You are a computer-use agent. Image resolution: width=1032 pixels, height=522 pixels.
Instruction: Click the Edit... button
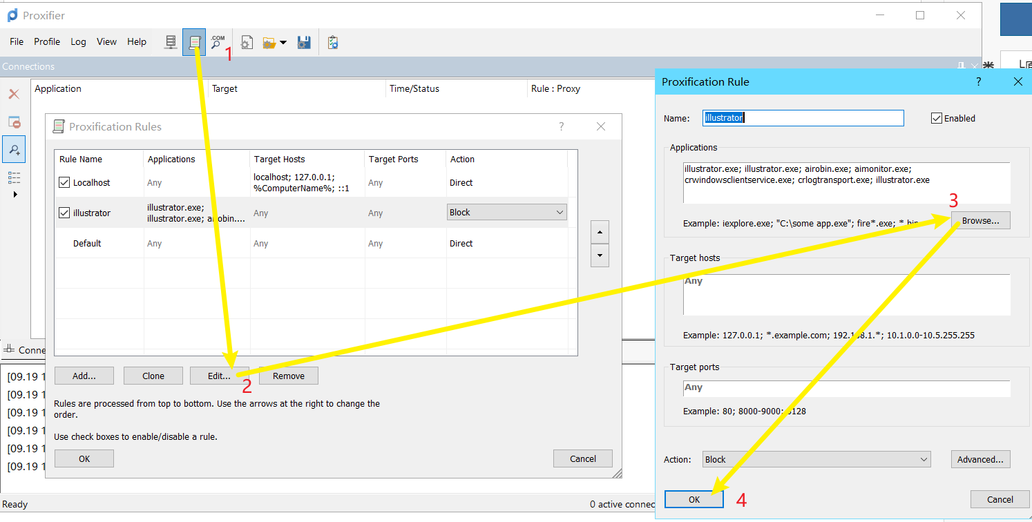(x=219, y=376)
